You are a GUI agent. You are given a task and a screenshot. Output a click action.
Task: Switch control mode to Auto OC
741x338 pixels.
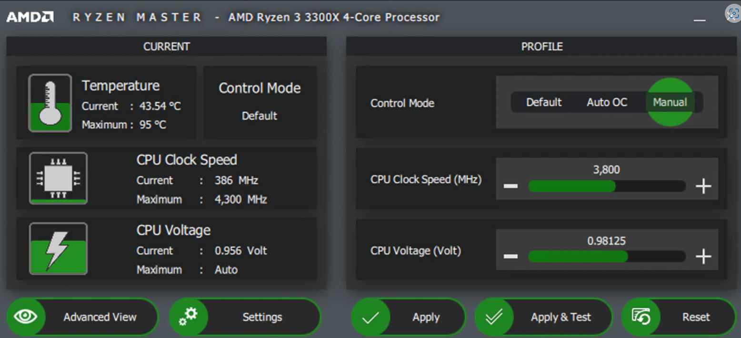coord(607,102)
